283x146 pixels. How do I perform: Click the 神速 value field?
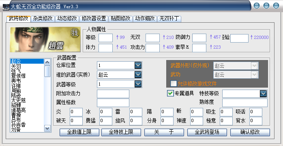point(197,121)
